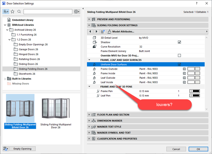Image resolution: width=212 pixels, height=154 pixels.
Task: Collapse the library panel with the arrow
Action: 83,9
